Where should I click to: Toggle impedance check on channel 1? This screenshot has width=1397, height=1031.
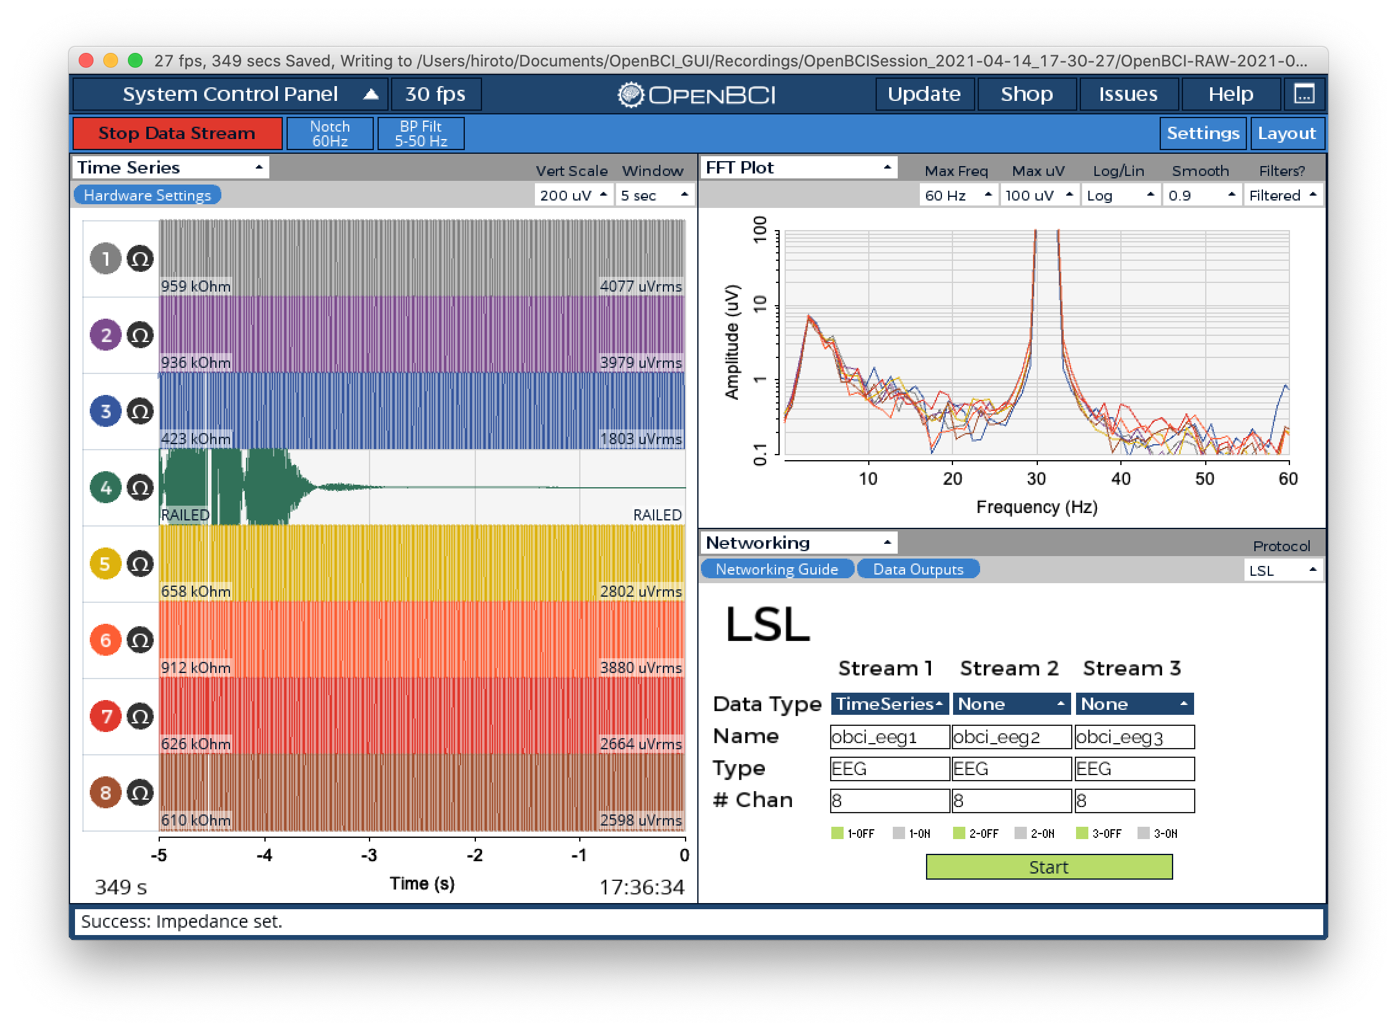(x=140, y=258)
